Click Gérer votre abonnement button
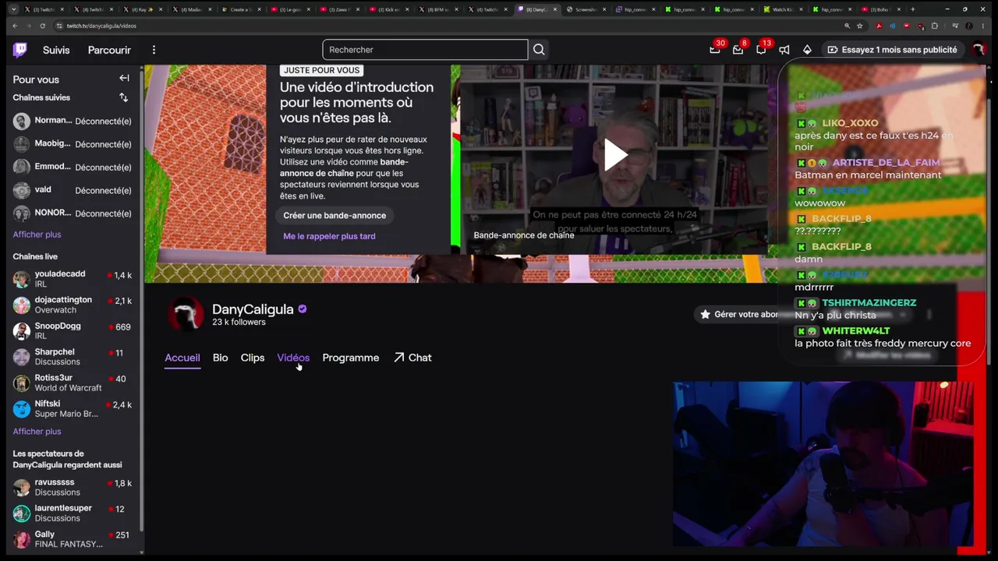Viewport: 998px width, 561px height. [741, 314]
